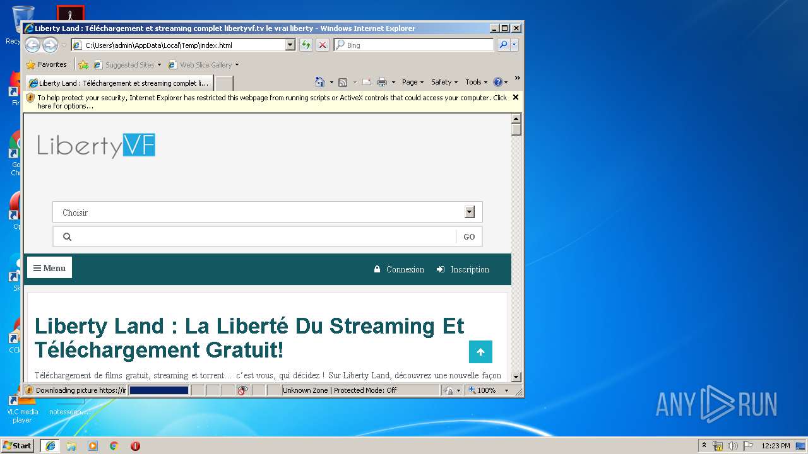Viewport: 808px width, 454px height.
Task: Click the Start button
Action: [17, 446]
